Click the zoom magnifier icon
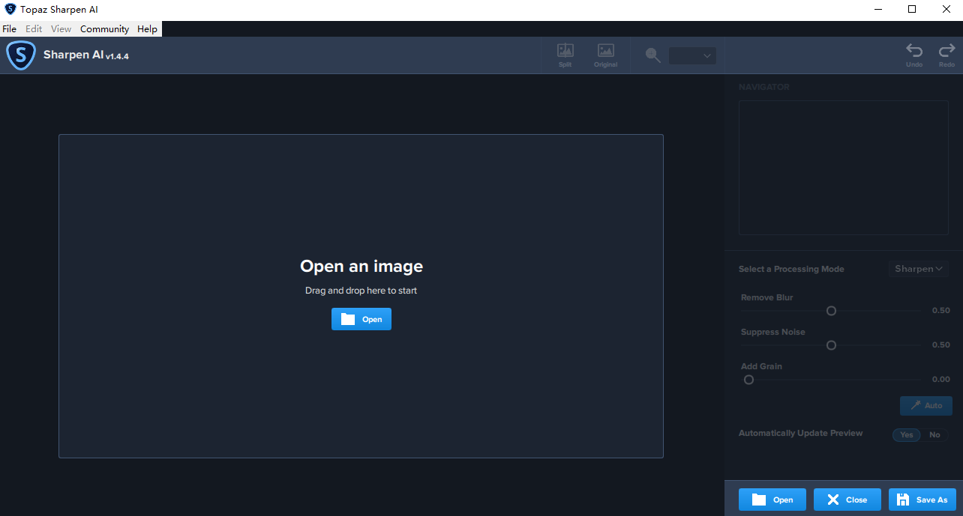Screen dimensions: 963x516 click(653, 55)
